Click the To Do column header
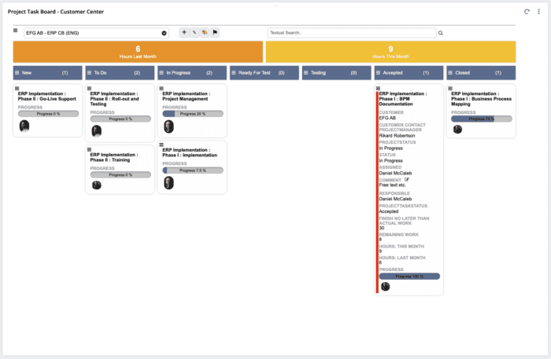The height and width of the screenshot is (359, 551). 120,72
